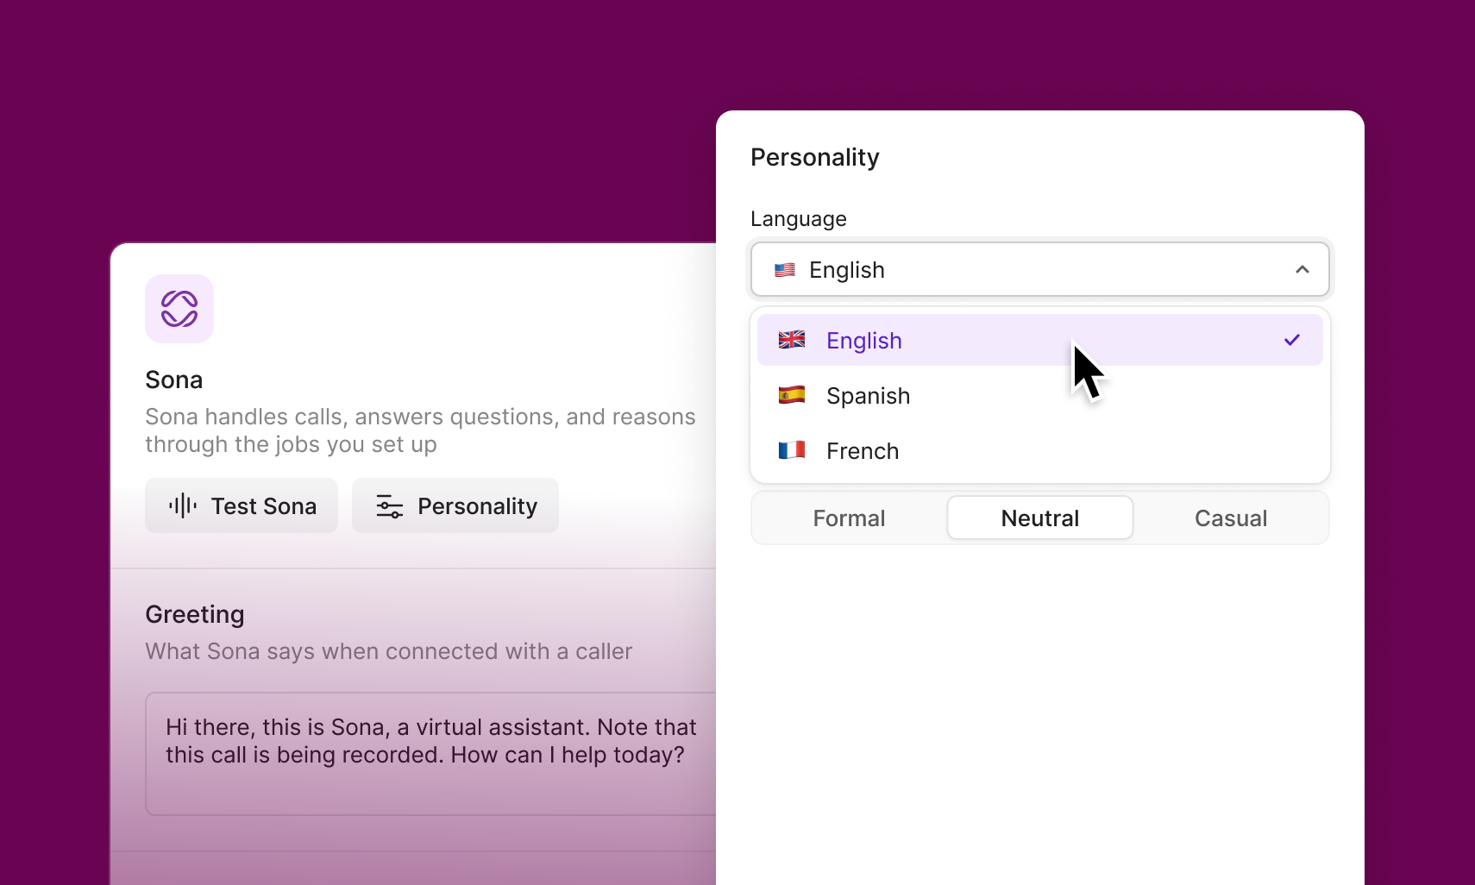The width and height of the screenshot is (1475, 885).
Task: Click the Spain flag icon
Action: click(791, 395)
